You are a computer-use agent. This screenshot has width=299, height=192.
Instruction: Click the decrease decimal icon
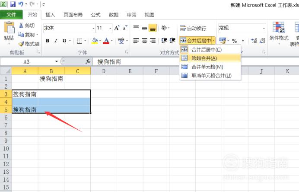(x=262, y=41)
